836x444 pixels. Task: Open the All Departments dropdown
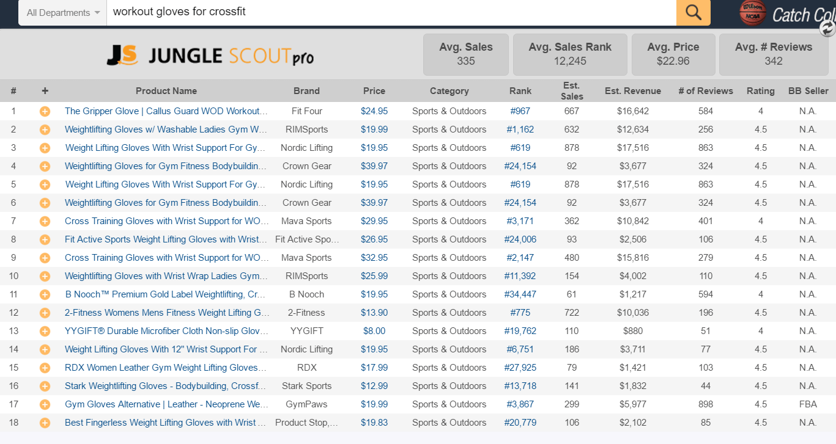(x=63, y=13)
